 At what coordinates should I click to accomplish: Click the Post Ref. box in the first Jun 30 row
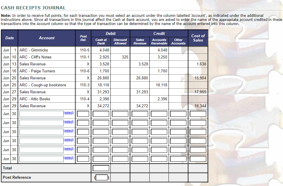coord(83,114)
